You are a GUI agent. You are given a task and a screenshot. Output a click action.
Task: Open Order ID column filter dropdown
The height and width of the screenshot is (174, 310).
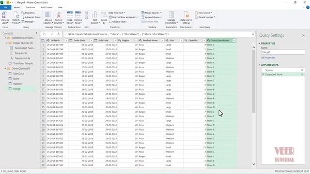(66, 41)
